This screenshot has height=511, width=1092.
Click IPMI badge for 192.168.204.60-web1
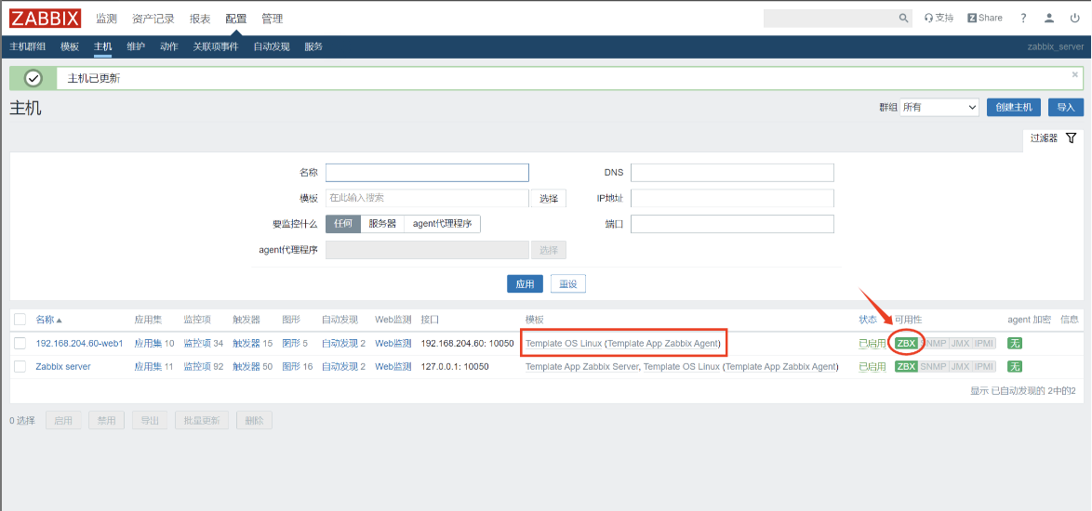[984, 344]
